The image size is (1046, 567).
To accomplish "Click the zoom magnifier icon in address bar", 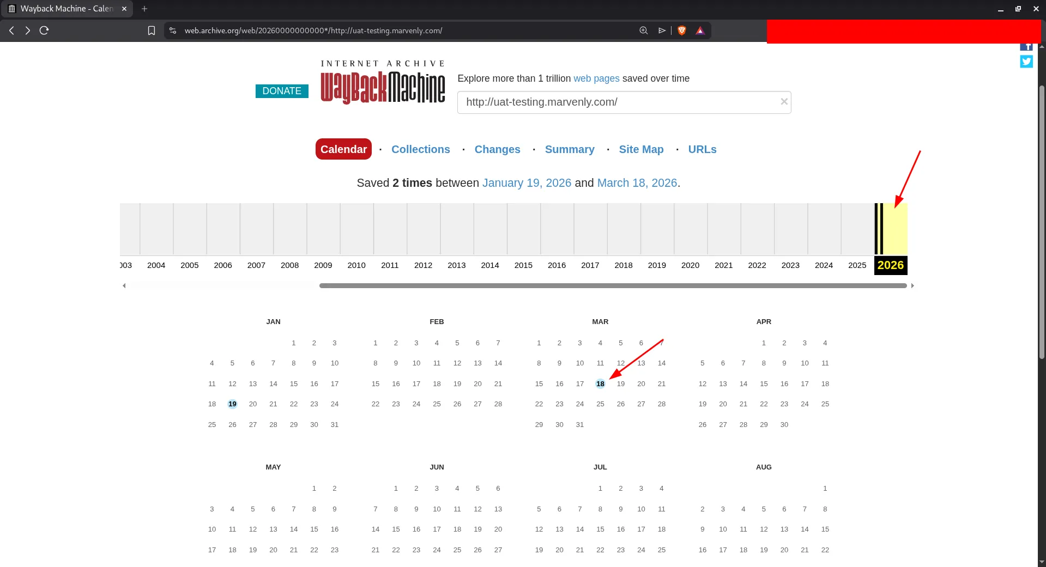I will tap(643, 31).
